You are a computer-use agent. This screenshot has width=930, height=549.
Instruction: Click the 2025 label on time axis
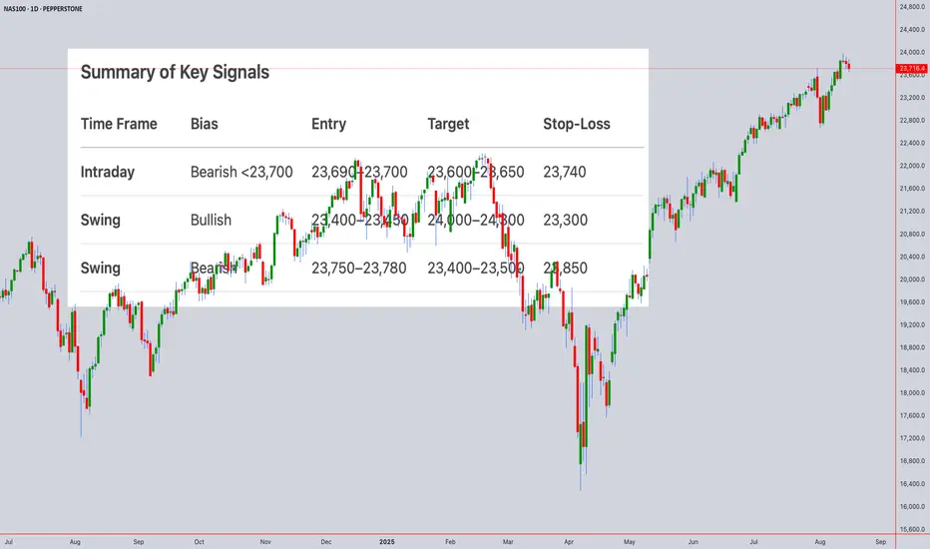(x=387, y=540)
